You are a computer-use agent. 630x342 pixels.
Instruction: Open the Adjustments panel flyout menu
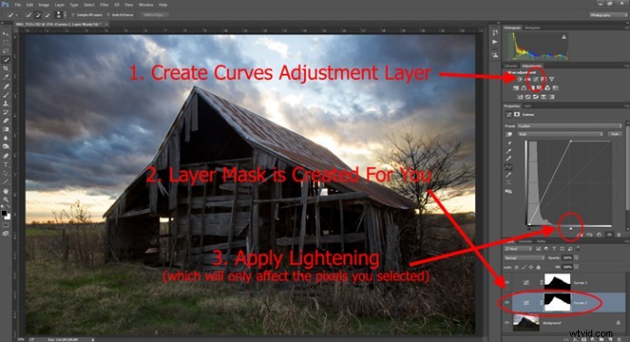point(626,66)
